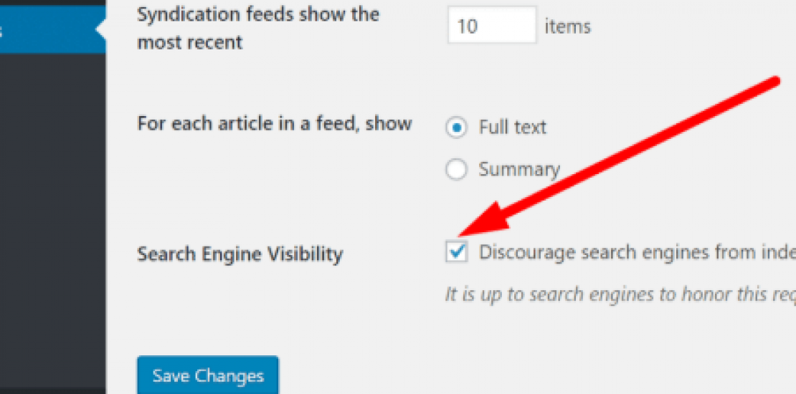This screenshot has width=796, height=394.
Task: Click the "Search Engine Visibility" setting label
Action: [240, 254]
